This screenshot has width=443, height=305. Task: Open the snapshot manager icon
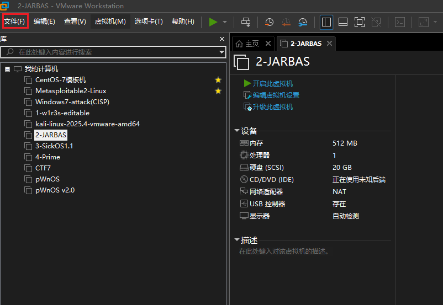[303, 22]
